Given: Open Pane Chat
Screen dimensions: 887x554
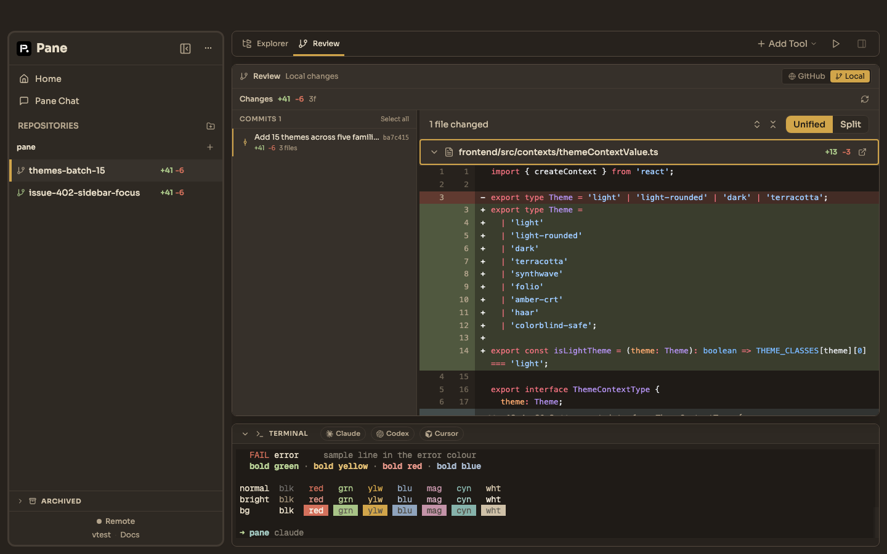Looking at the screenshot, I should [x=116, y=101].
